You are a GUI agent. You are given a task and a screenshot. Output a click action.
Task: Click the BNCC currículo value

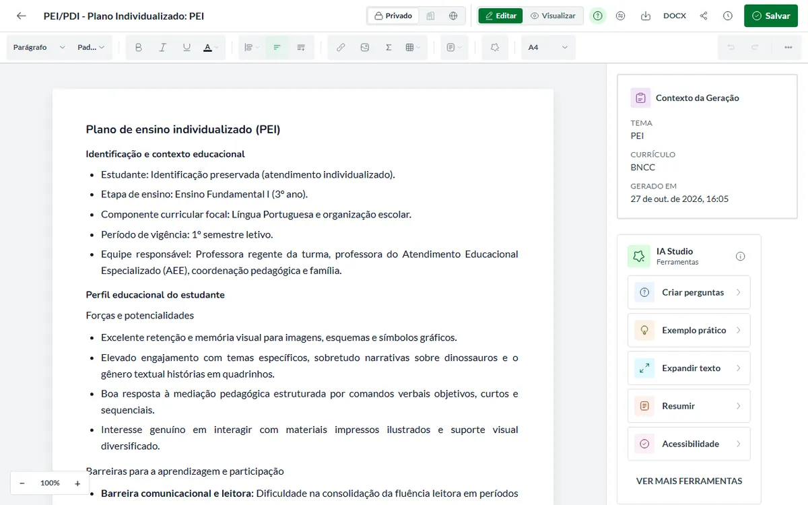coord(643,167)
